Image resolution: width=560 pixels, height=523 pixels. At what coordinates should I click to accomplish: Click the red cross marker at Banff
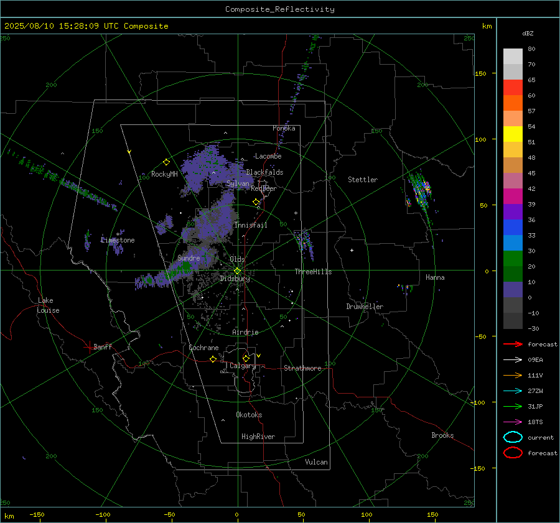(89, 347)
